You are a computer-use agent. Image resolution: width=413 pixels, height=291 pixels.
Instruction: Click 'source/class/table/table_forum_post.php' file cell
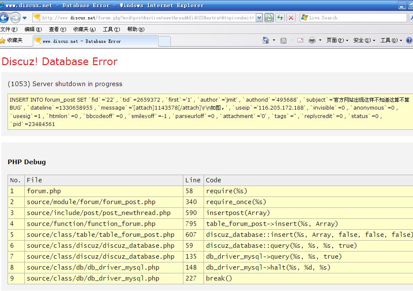[x=104, y=235]
